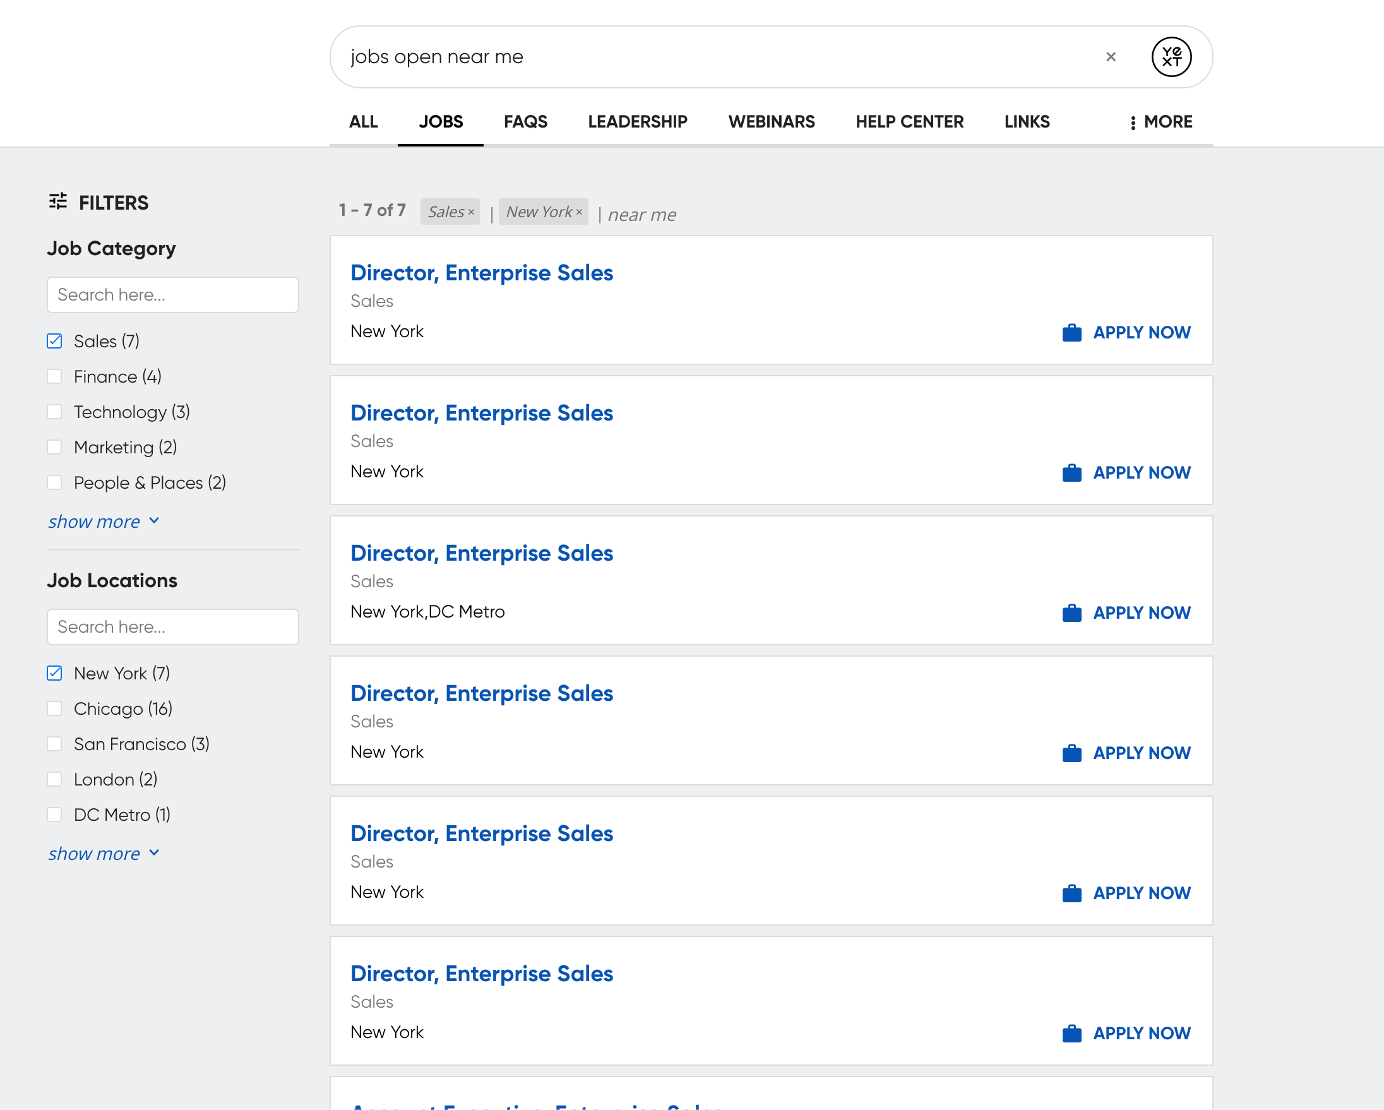Check the Technology (3) checkbox
The width and height of the screenshot is (1384, 1110).
point(54,412)
